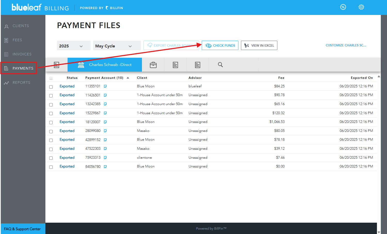Click the Check Funds button

tap(220, 45)
